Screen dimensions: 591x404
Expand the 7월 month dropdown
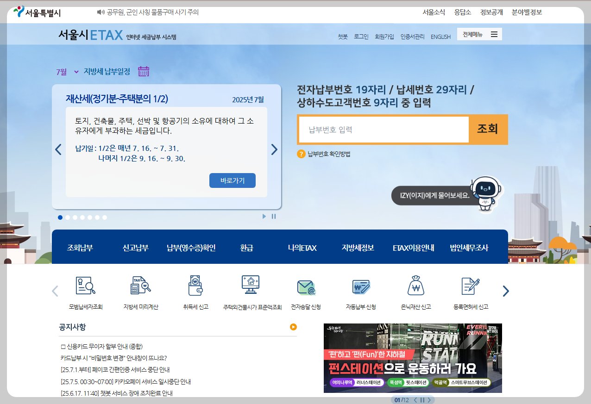tap(68, 72)
